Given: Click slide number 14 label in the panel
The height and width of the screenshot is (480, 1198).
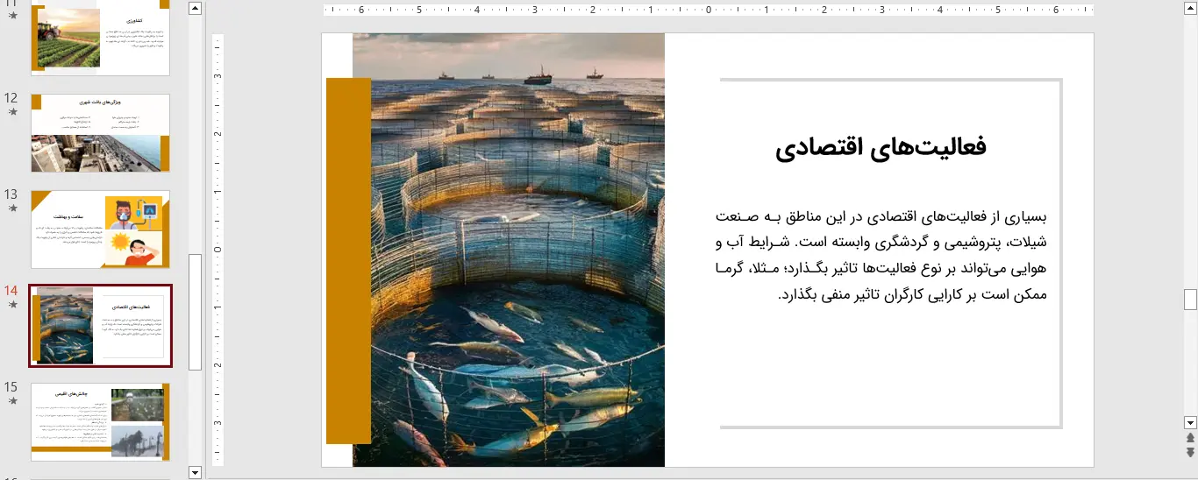Looking at the screenshot, I should (11, 290).
